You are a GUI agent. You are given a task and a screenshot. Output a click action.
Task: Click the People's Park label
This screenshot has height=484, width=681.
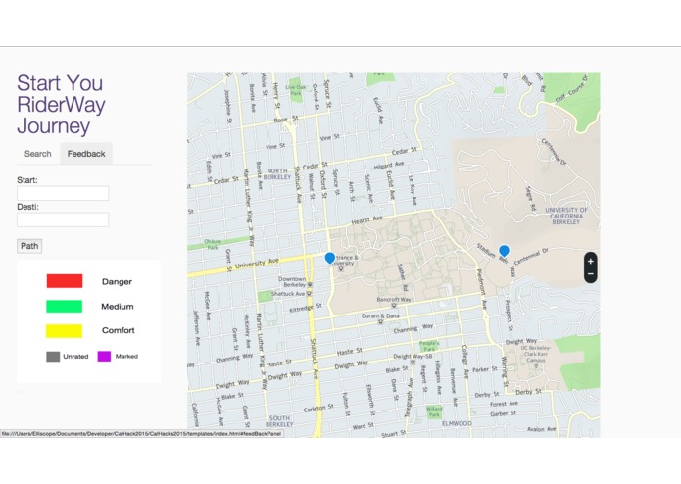pyautogui.click(x=429, y=346)
